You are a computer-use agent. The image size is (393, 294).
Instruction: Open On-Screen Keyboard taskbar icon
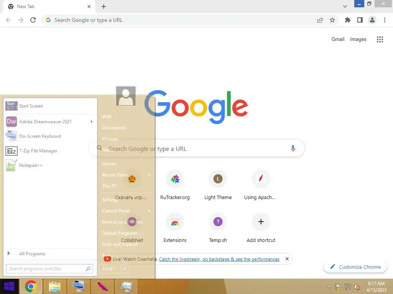click(78, 286)
